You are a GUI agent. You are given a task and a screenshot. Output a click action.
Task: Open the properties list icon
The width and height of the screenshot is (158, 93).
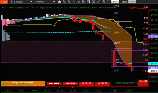click(108, 2)
